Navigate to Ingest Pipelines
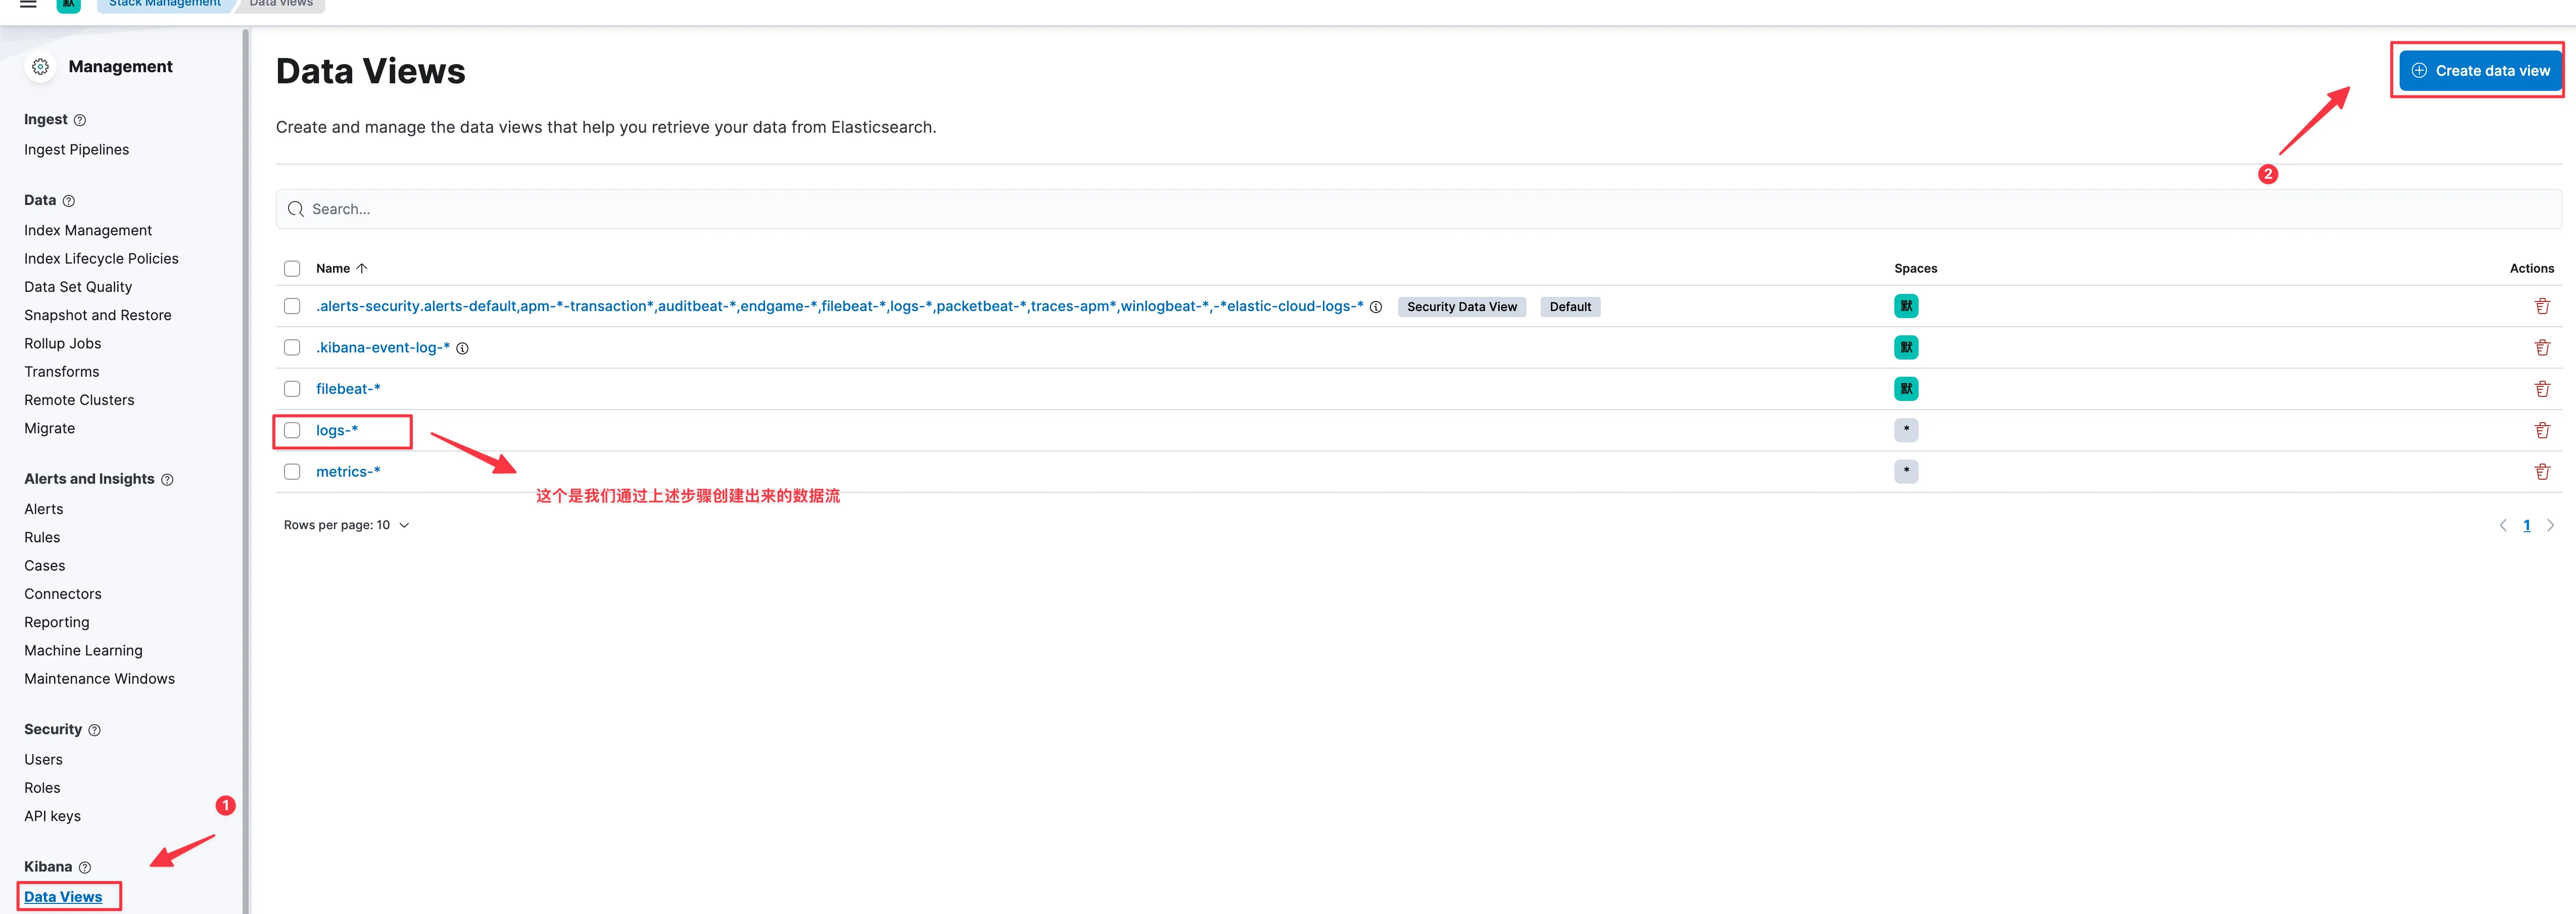 click(x=76, y=150)
